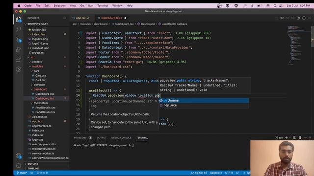Open the Accounts icon in activity bar
The image size is (314, 176).
(x=19, y=155)
